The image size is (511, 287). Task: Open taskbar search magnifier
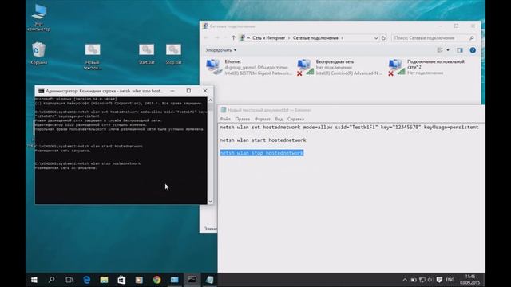point(51,280)
